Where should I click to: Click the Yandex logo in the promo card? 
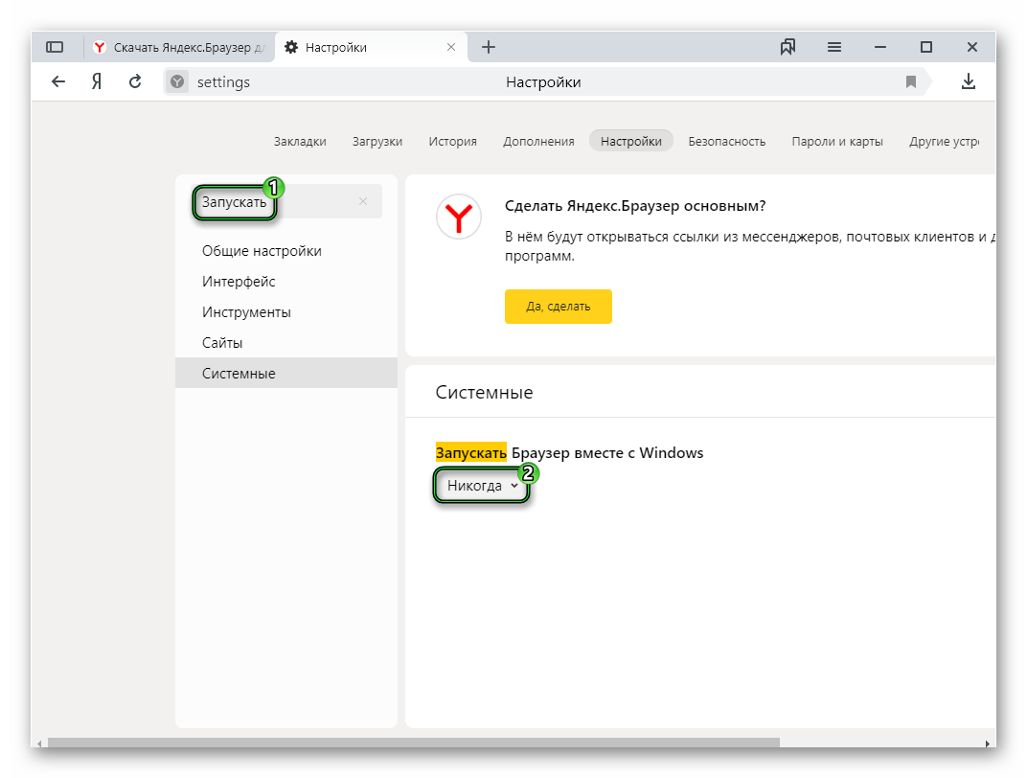(x=459, y=217)
